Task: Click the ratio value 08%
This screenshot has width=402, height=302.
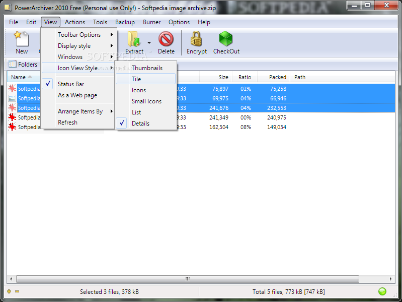Action: point(246,127)
